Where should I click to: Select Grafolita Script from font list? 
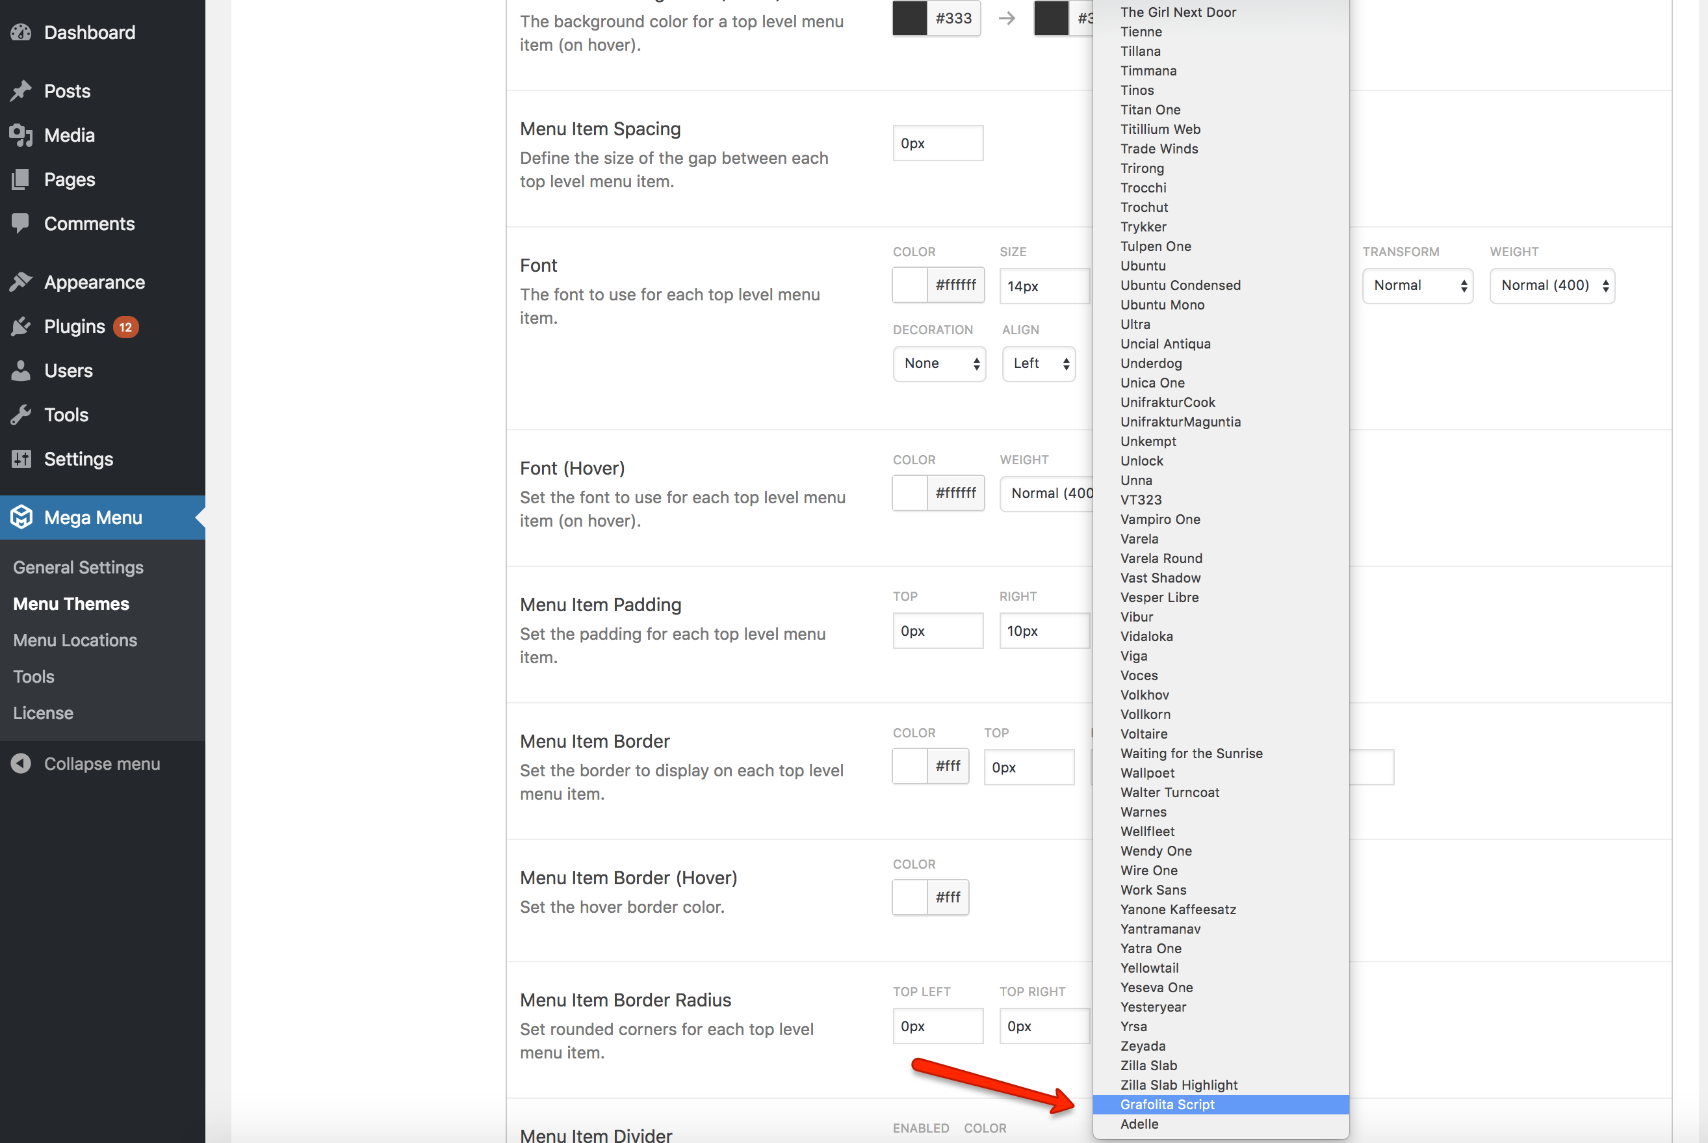(x=1167, y=1105)
